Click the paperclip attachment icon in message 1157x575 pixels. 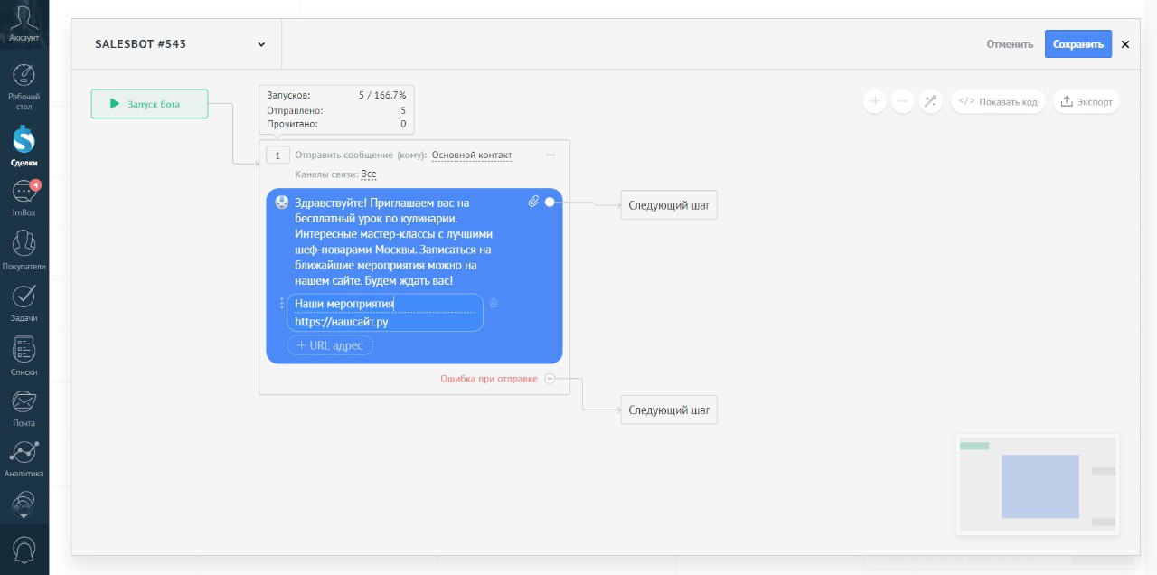[533, 202]
